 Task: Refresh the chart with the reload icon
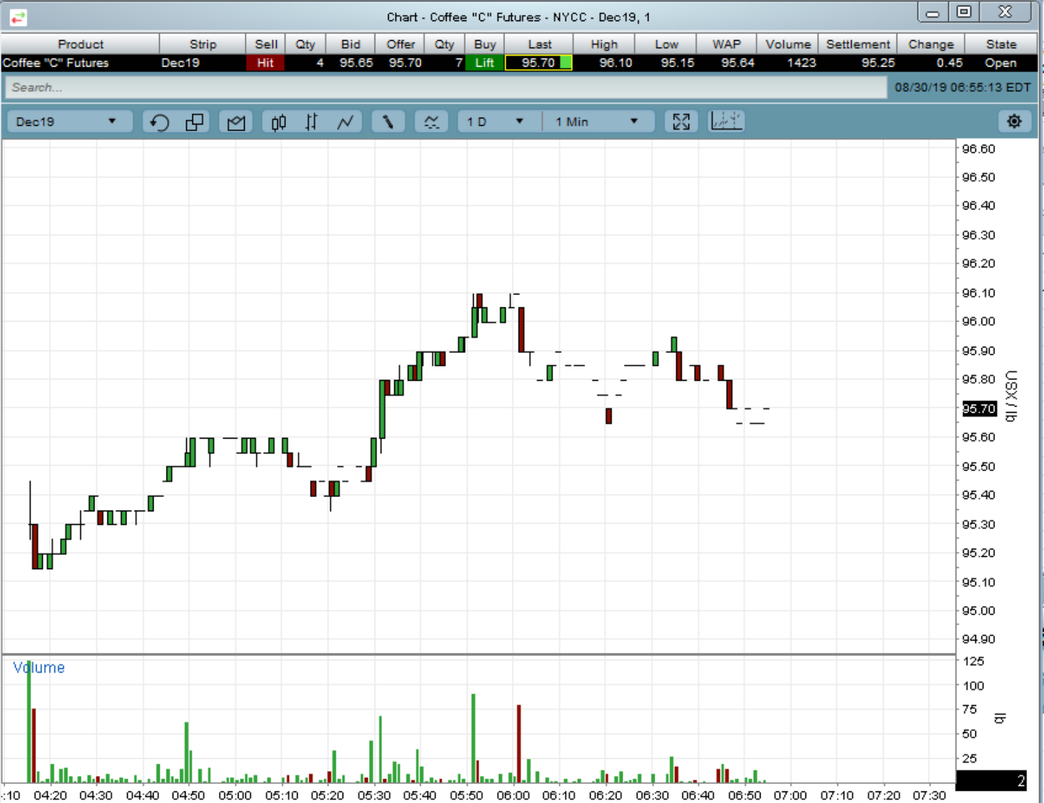(x=159, y=122)
